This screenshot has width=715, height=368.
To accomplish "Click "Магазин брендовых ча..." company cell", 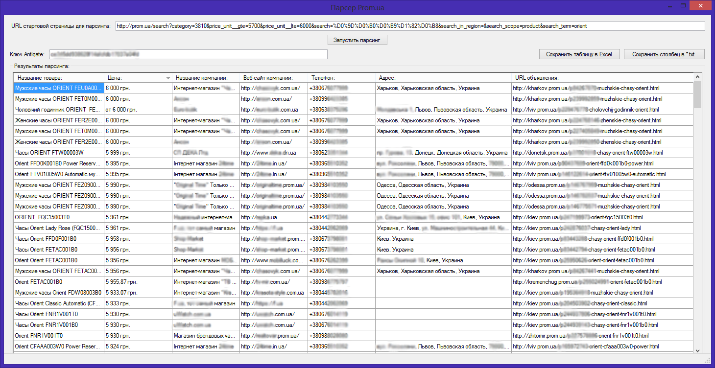I will [206, 336].
